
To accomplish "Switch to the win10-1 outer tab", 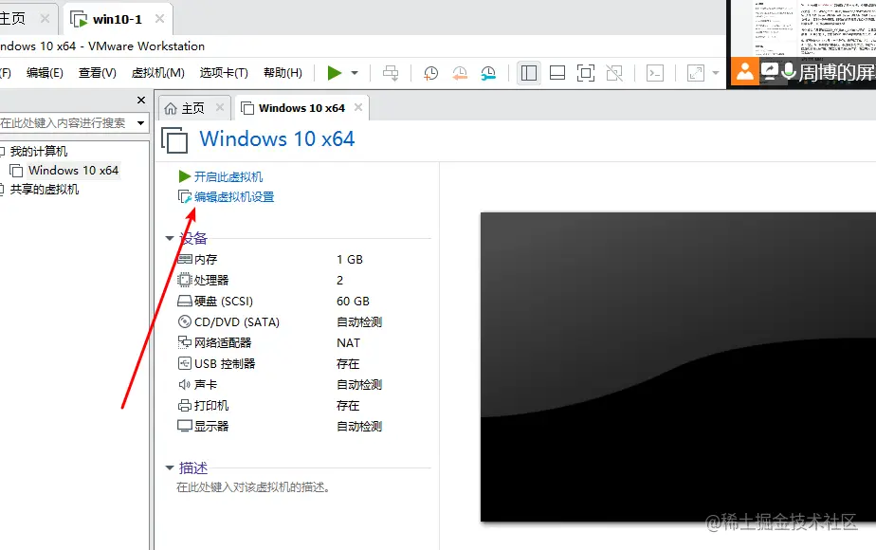I will (118, 19).
